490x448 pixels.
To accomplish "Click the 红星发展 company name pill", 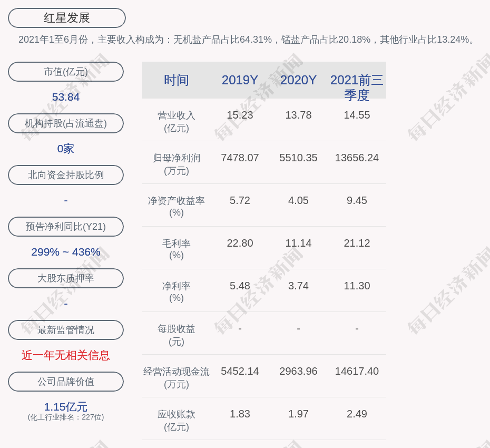I will pyautogui.click(x=66, y=18).
